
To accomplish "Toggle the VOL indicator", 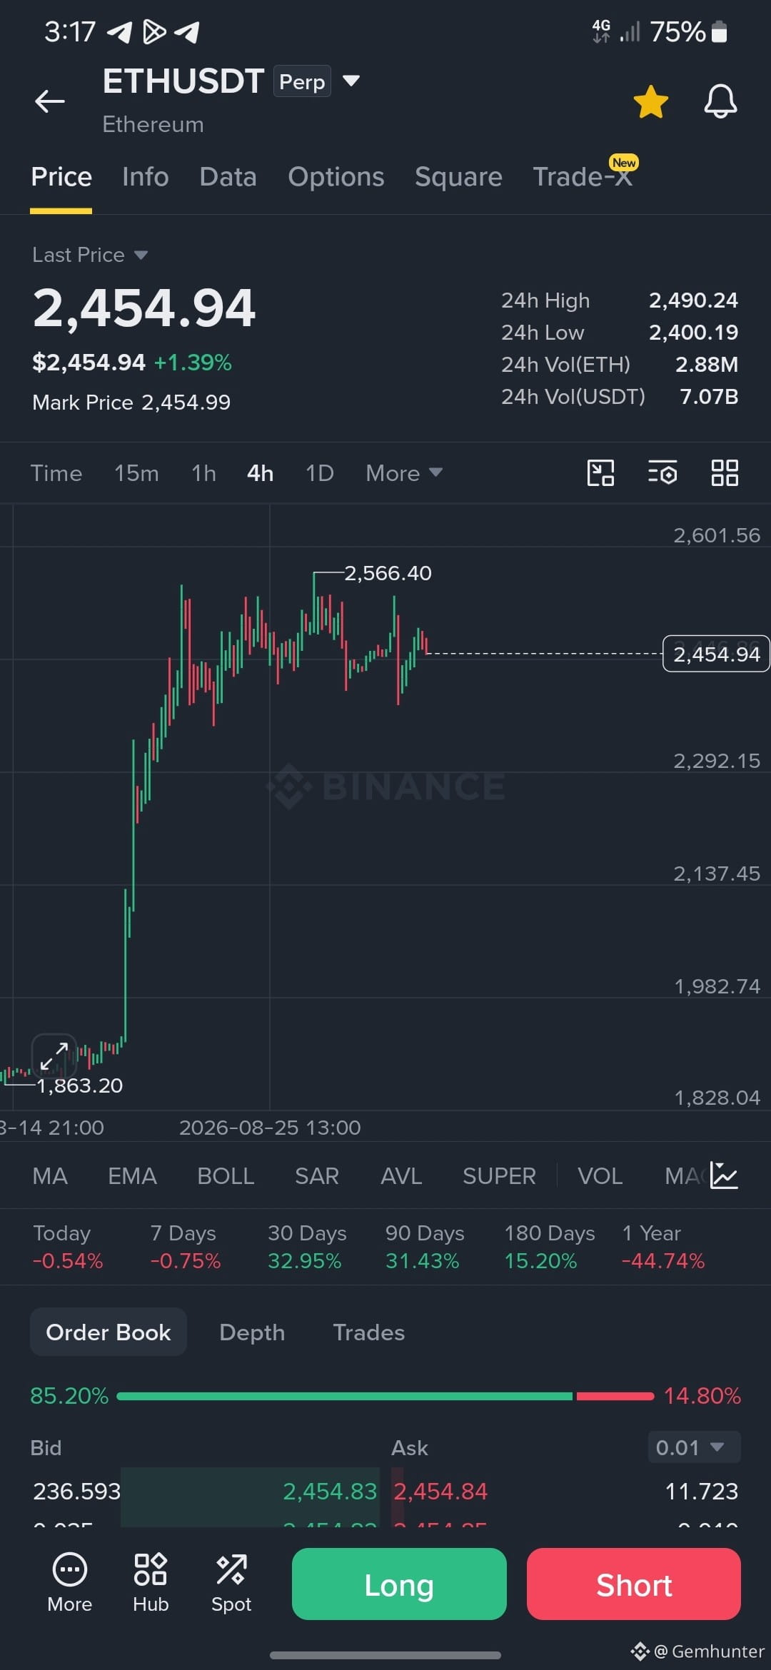I will click(x=600, y=1176).
